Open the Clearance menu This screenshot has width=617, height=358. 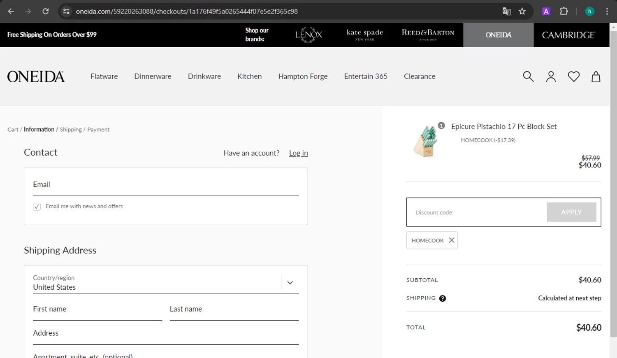tap(420, 77)
